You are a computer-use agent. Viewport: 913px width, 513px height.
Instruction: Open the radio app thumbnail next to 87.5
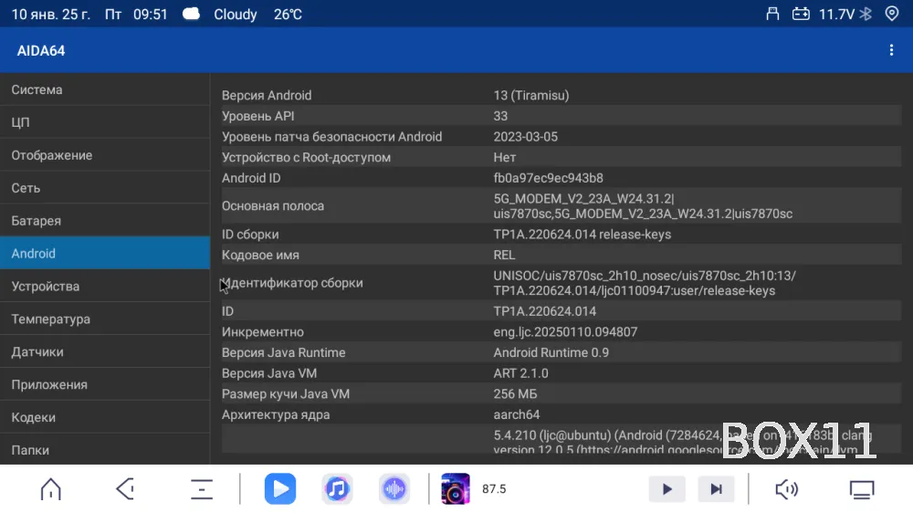point(456,489)
